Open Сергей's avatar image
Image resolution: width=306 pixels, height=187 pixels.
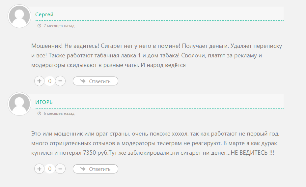[19, 16]
